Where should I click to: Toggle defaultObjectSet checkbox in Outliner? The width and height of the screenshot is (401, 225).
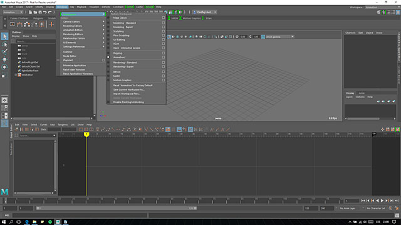tap(19, 66)
